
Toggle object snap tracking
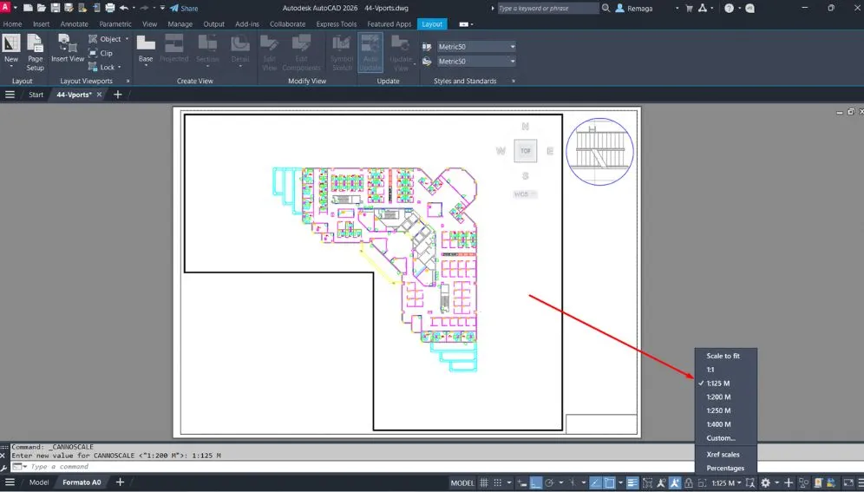tap(595, 482)
